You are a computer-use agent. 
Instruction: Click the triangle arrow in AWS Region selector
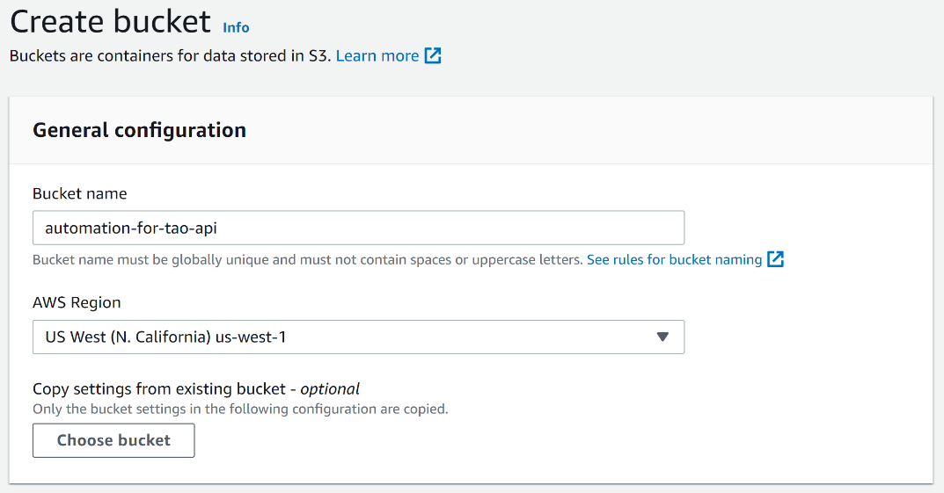[x=662, y=337]
